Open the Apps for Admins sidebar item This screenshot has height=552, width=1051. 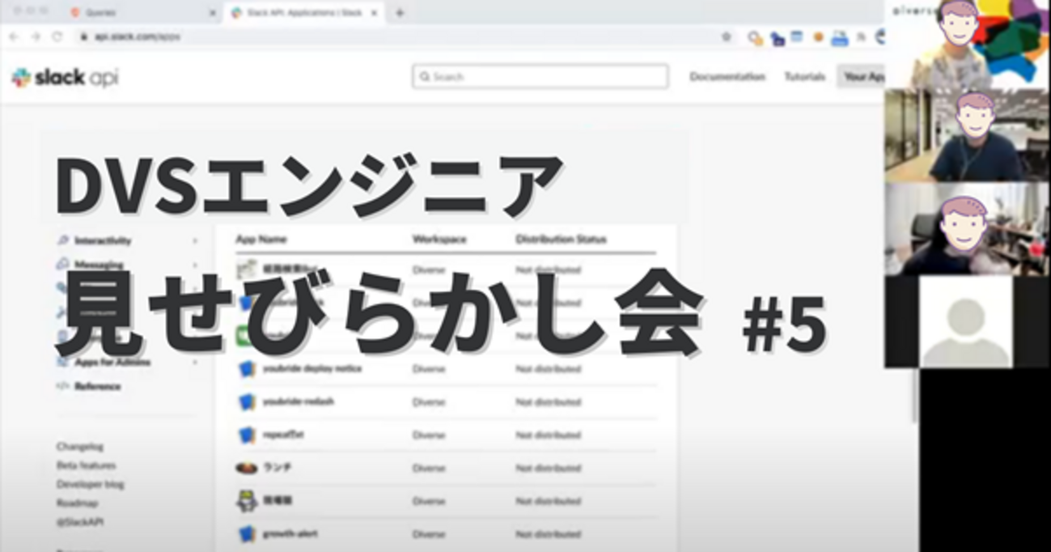tap(112, 362)
